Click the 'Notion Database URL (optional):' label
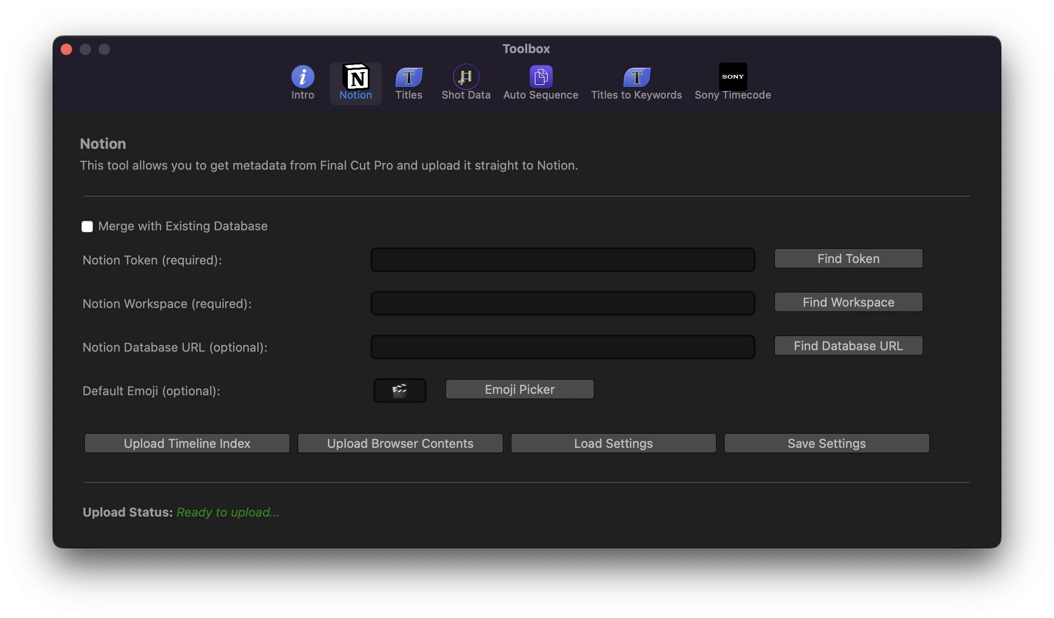Image resolution: width=1054 pixels, height=618 pixels. 175,347
